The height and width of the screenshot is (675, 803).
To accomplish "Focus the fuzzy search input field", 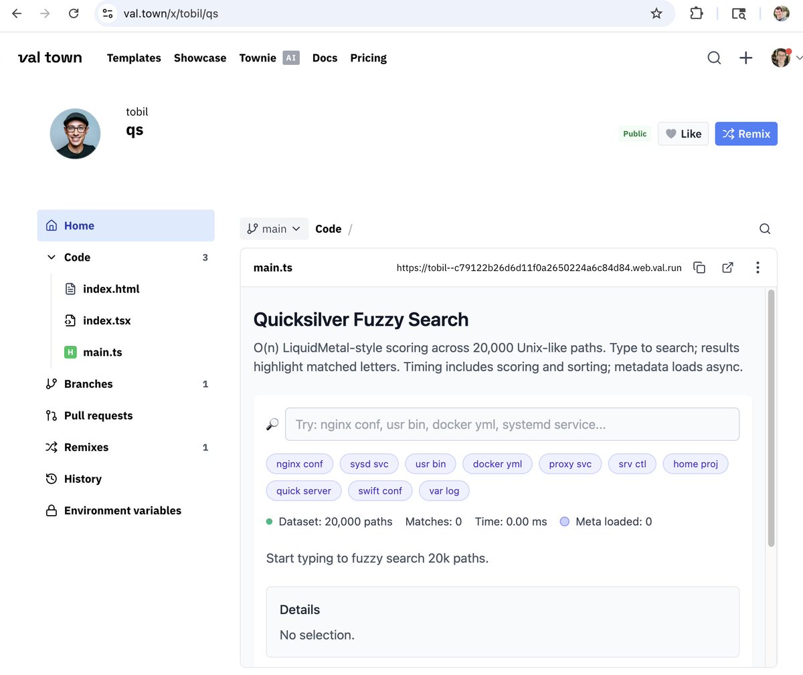I will point(512,424).
